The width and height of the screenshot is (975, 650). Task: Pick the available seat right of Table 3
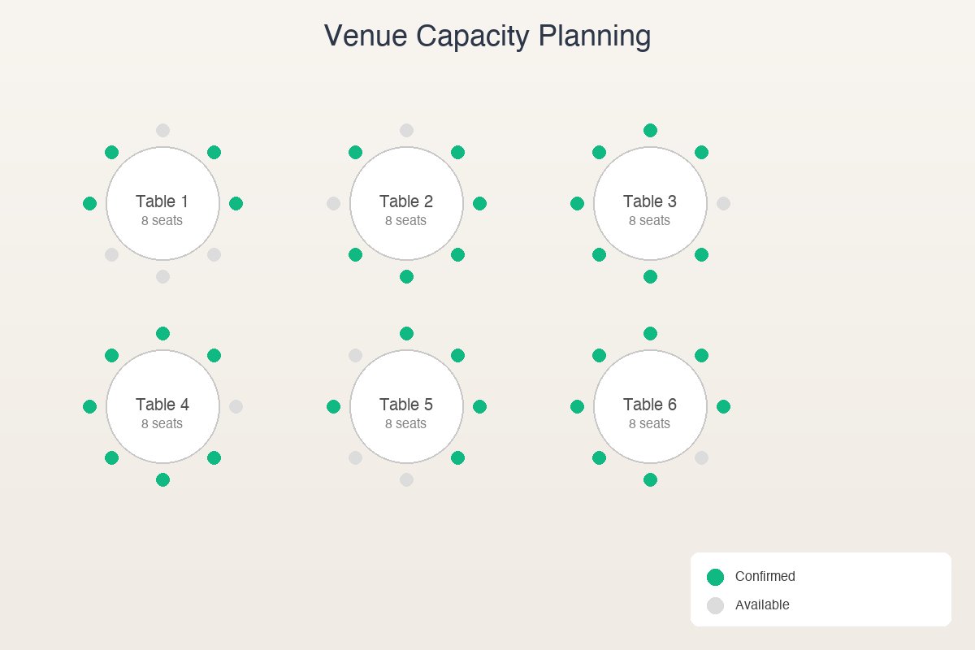[723, 203]
